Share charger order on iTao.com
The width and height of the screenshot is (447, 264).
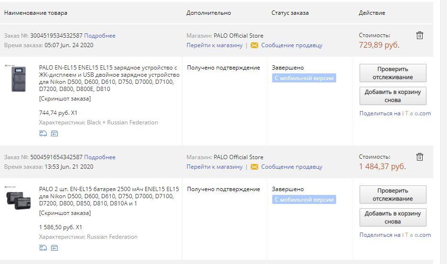[x=395, y=113]
